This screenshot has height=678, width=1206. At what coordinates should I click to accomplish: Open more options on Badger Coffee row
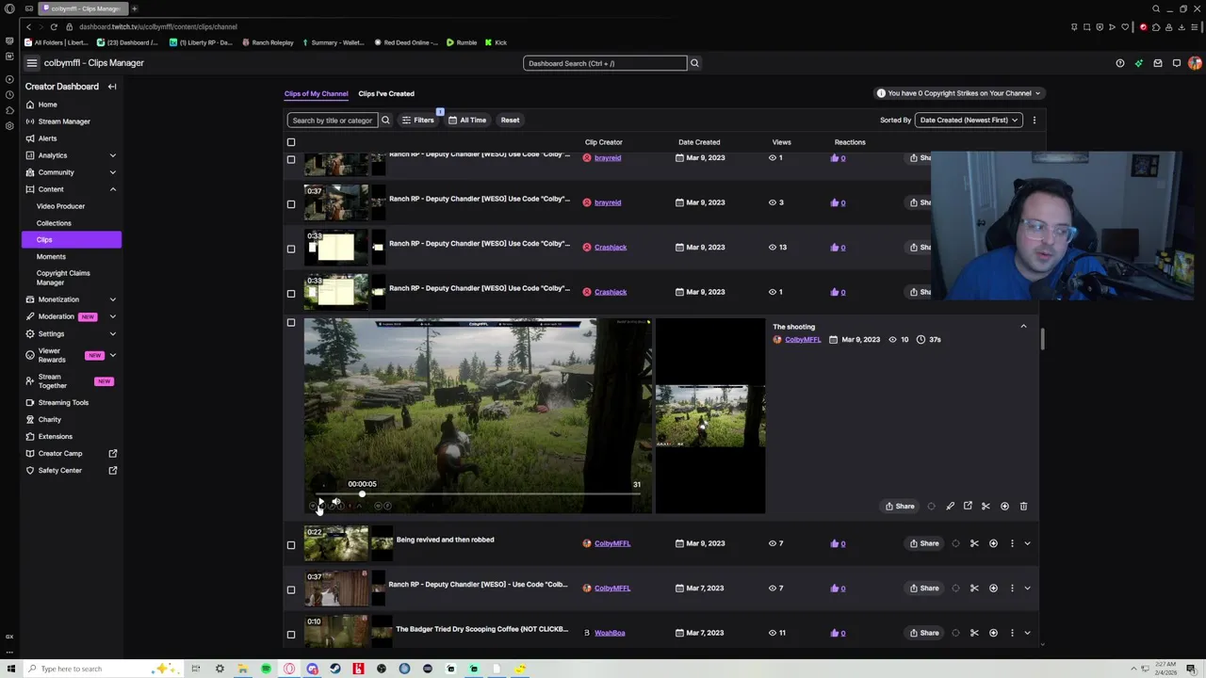tap(1012, 633)
